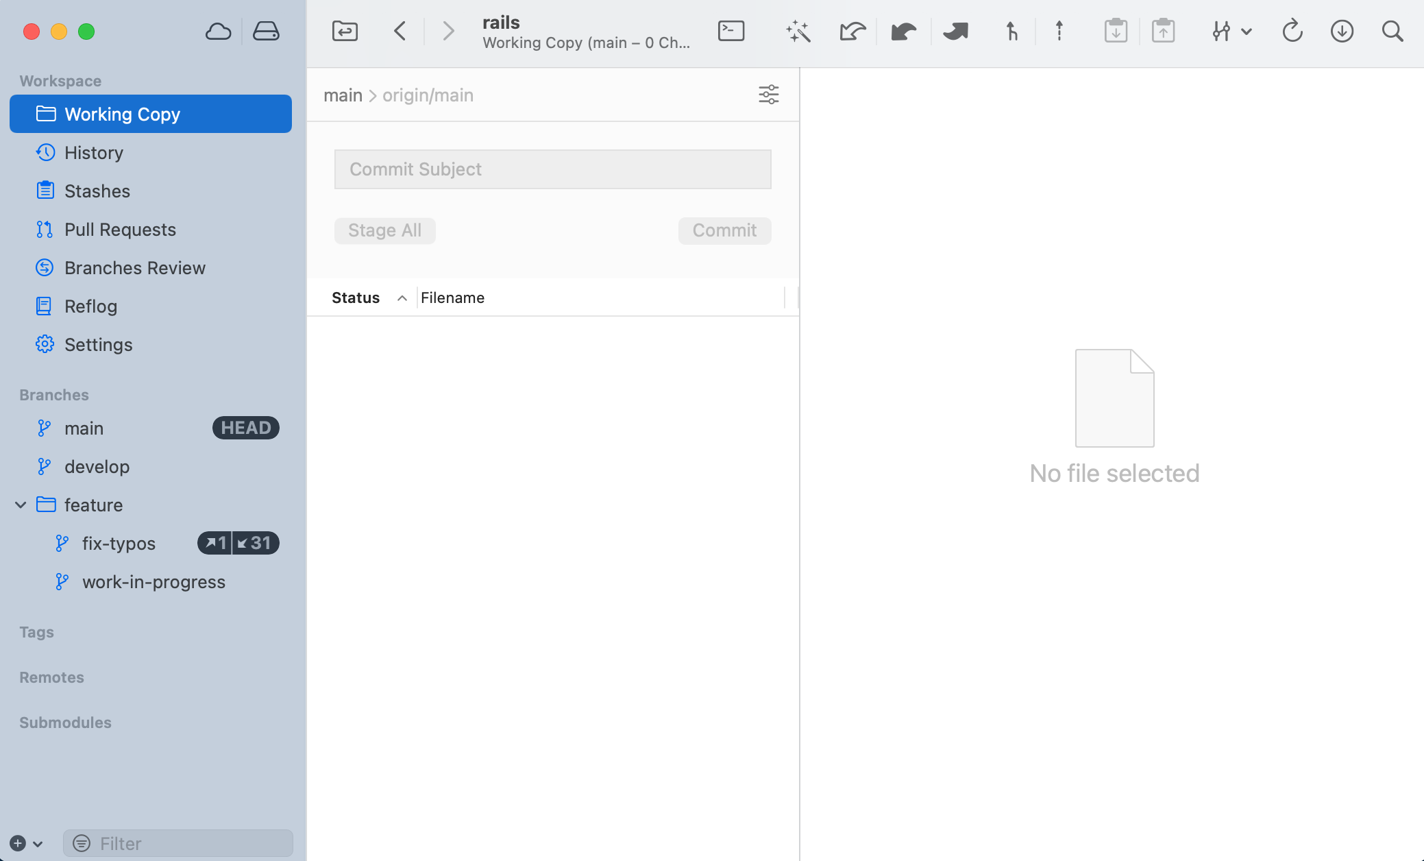Open the Git Flow dropdown arrow

1247,31
